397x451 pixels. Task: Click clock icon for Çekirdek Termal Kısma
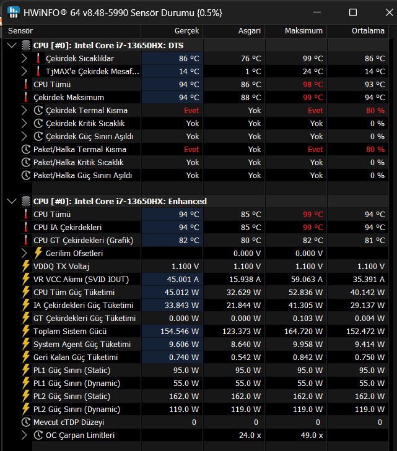[38, 111]
